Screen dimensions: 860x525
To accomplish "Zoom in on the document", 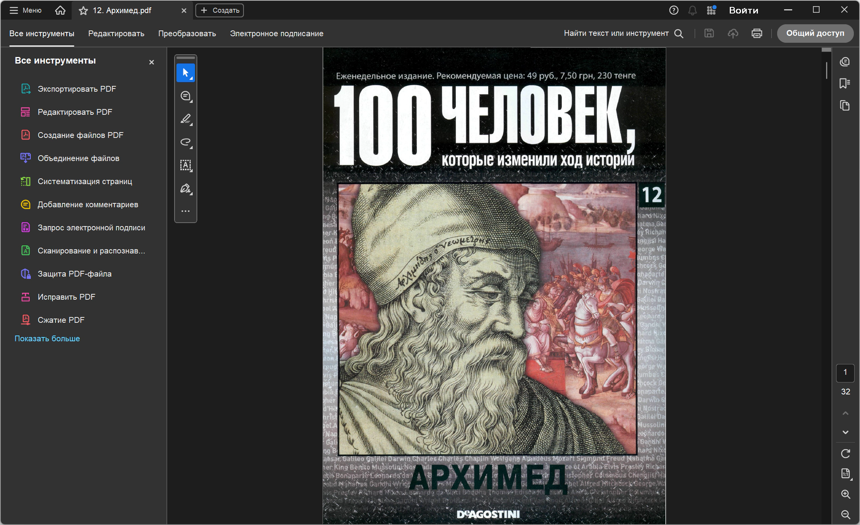I will click(x=845, y=494).
